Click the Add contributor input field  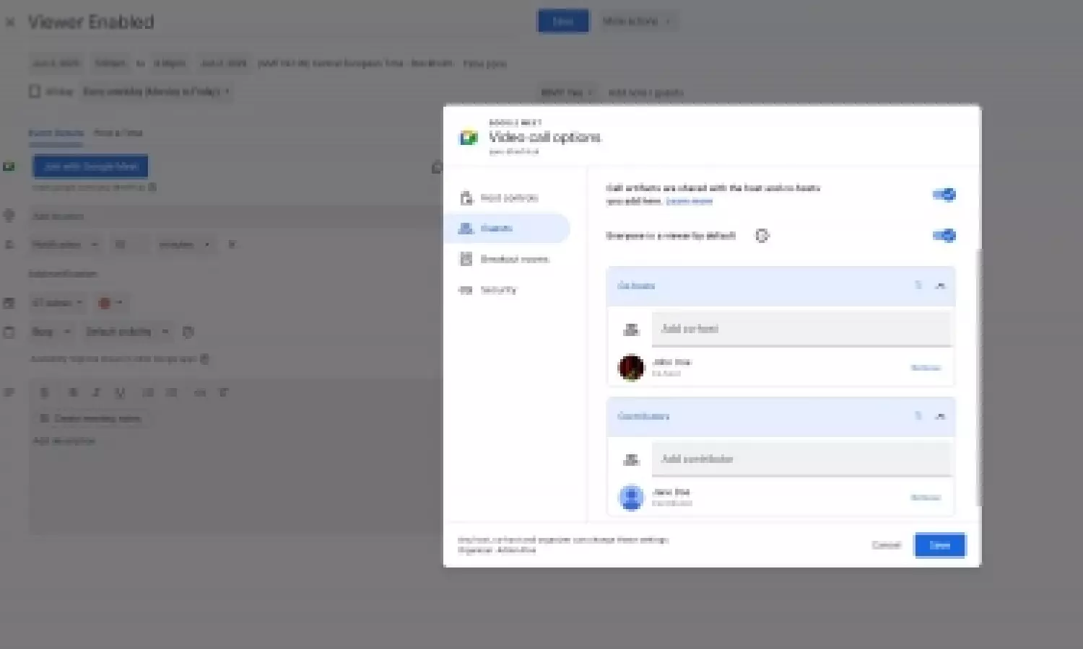click(801, 459)
